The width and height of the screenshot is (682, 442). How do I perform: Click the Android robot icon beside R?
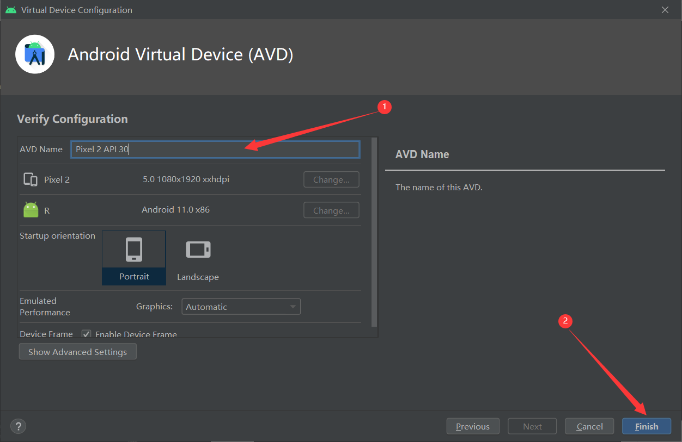click(30, 209)
